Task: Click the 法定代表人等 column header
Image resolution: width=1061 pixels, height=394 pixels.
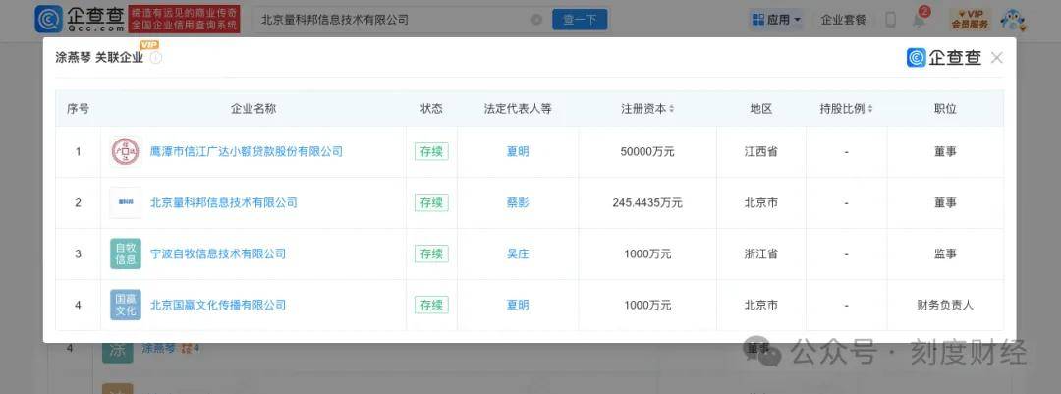Action: tap(518, 109)
